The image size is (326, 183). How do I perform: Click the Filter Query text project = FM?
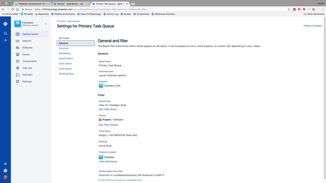(x=118, y=135)
